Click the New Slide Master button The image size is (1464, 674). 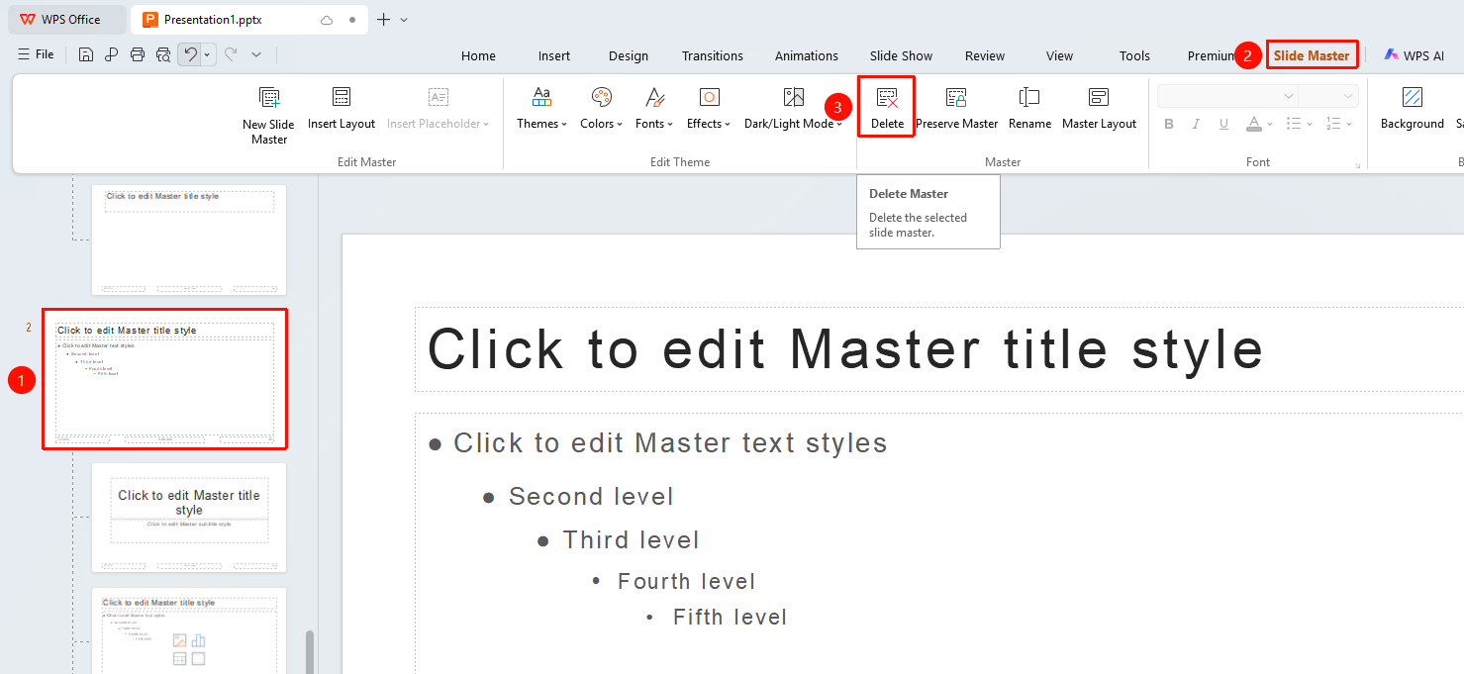(x=268, y=115)
